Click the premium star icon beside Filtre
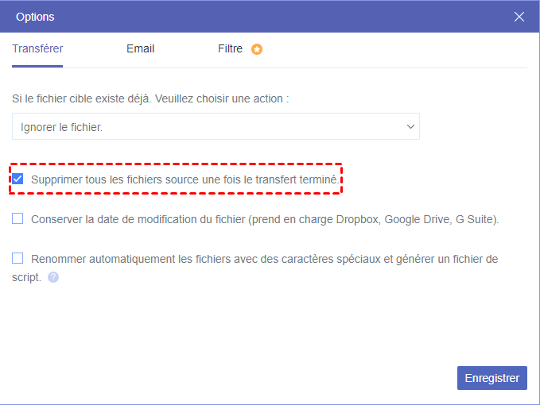 (257, 49)
